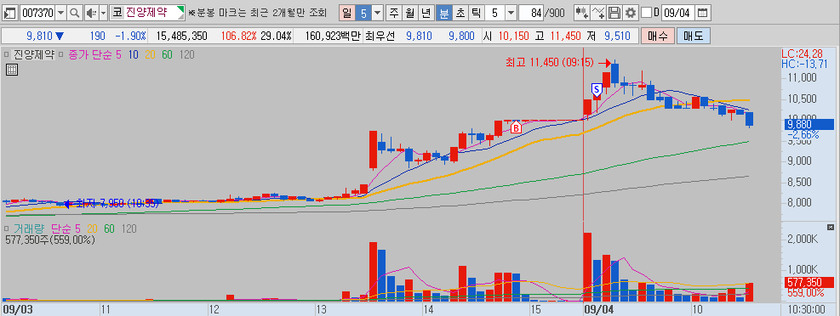
Task: Expand the stock code 007370 dropdown arrow
Action: click(x=60, y=12)
